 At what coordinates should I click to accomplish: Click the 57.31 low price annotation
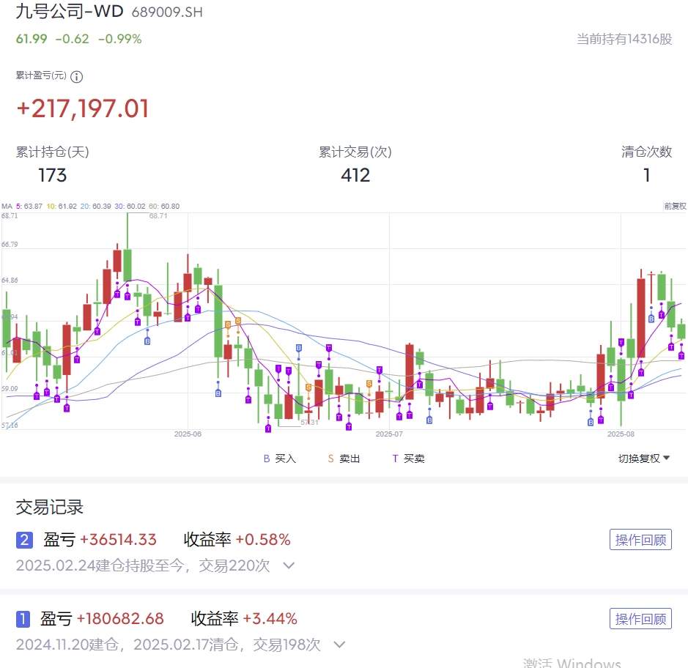309,423
